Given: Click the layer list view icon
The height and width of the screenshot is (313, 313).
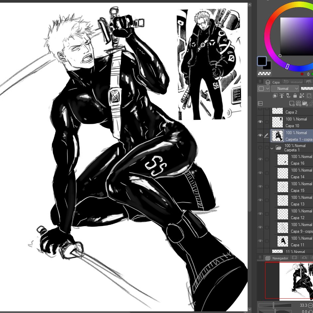Looking at the screenshot, I should 260,103.
